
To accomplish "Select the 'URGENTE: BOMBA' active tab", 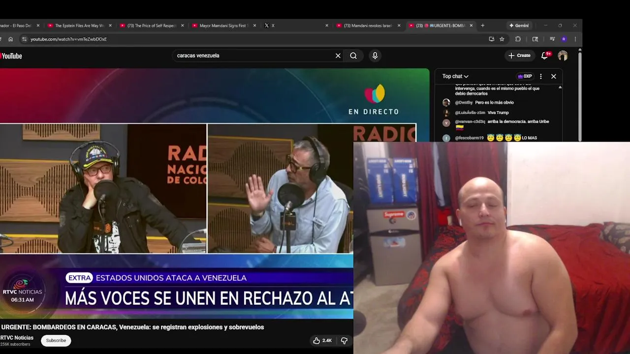I will click(441, 26).
